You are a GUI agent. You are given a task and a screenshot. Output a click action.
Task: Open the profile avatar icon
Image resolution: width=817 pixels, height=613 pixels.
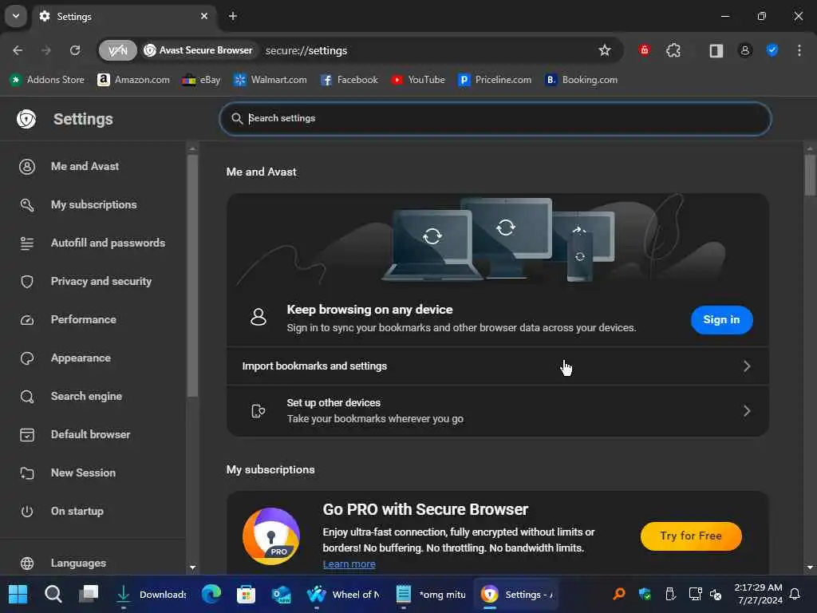coord(744,50)
